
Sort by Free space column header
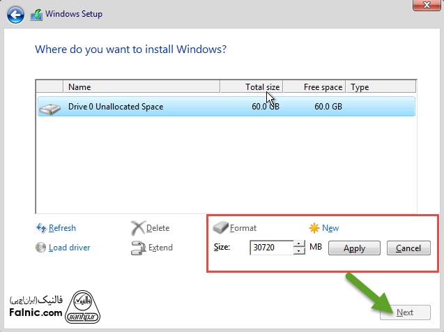314,87
